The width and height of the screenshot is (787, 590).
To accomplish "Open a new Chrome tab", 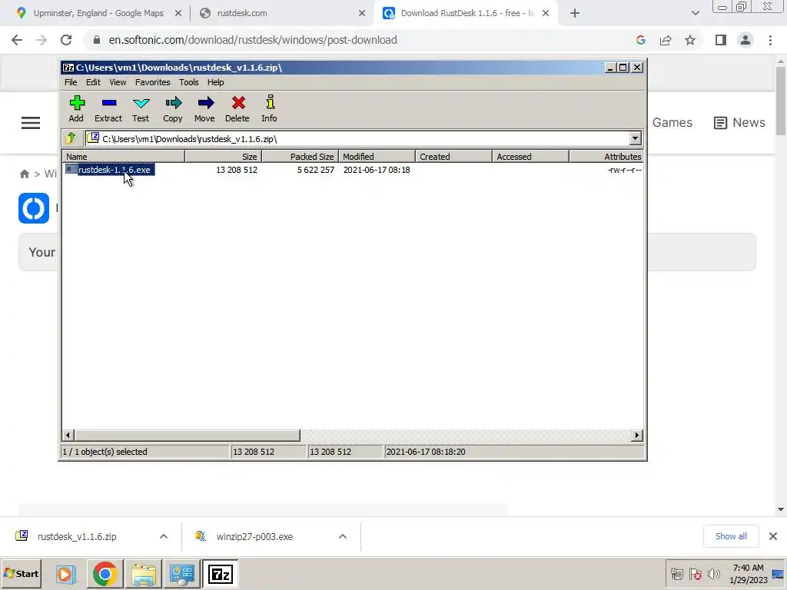I will pyautogui.click(x=575, y=14).
